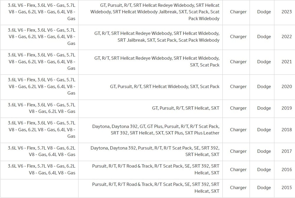Viewport: 295px width, 198px height.
Task: Click the engine list cell in the 2019 row
Action: [42, 108]
